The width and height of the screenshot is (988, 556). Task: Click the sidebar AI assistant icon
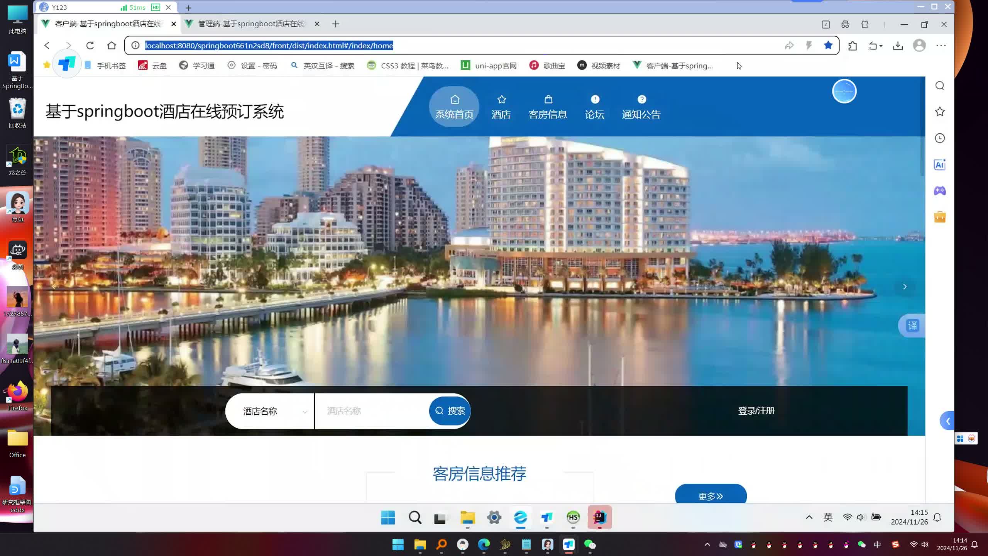click(x=939, y=165)
